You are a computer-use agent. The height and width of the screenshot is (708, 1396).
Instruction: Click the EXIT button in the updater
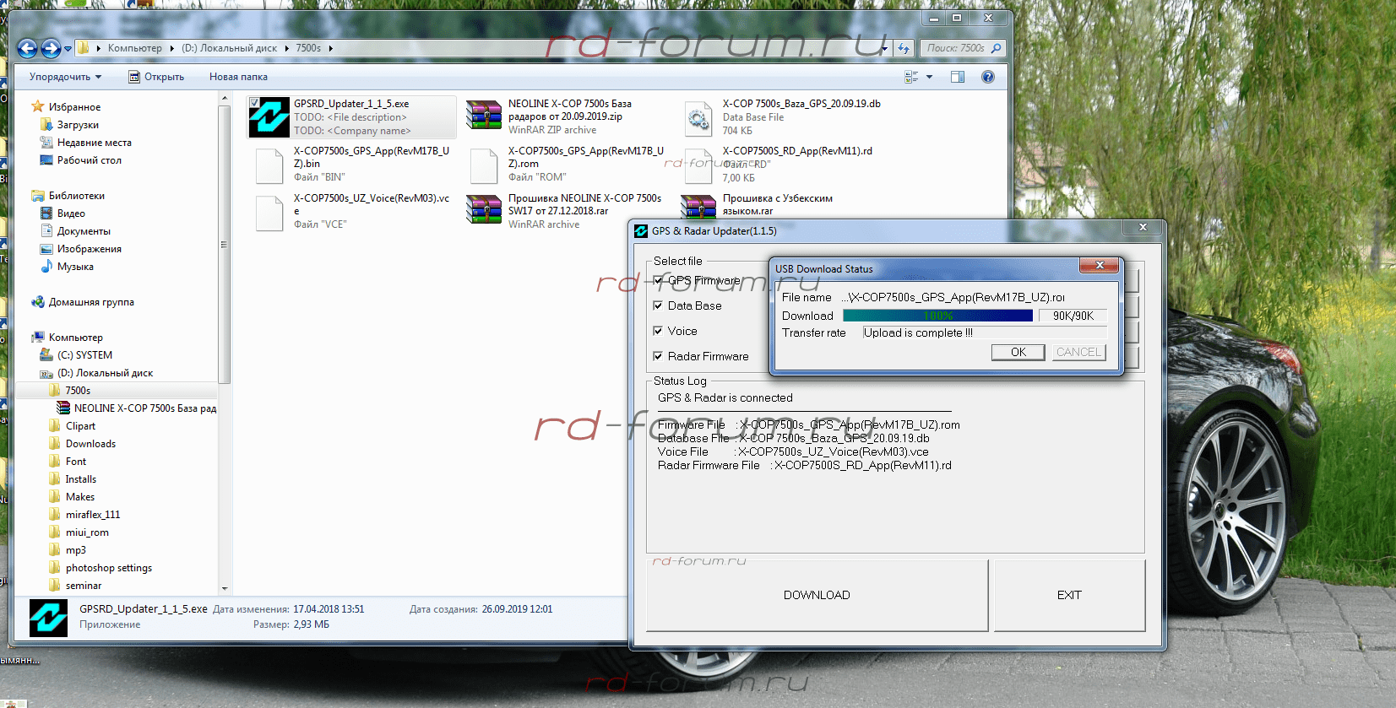coord(1069,595)
